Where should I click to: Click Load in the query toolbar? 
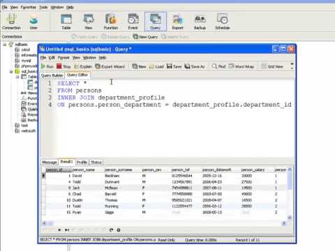156,66
